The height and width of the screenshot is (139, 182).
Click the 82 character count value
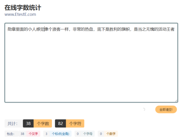tap(60, 123)
